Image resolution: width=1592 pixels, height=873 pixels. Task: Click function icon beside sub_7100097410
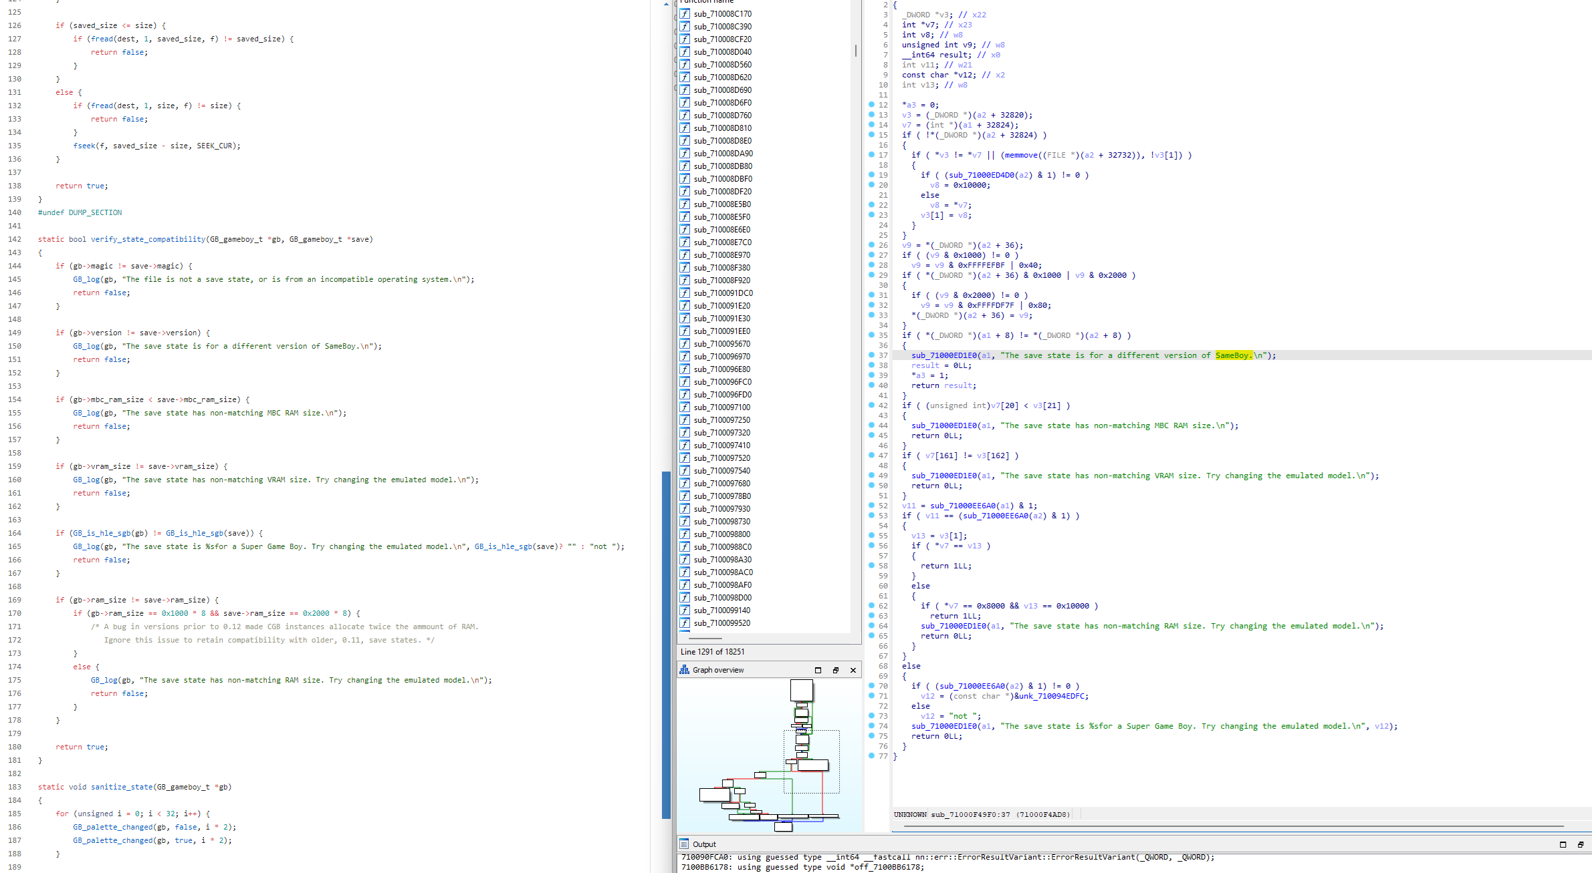685,445
